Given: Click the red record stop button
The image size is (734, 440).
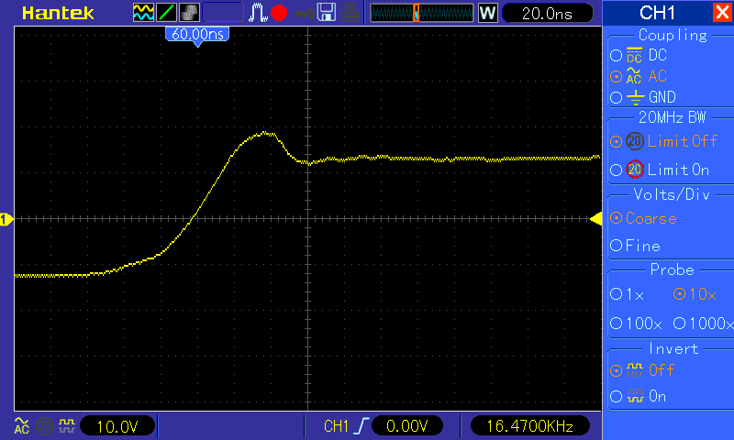Looking at the screenshot, I should pos(279,13).
